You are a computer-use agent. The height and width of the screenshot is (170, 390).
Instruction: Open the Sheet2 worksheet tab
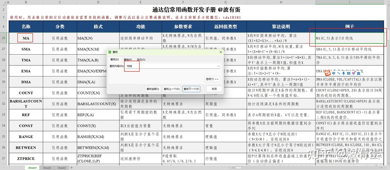[x=47, y=168]
